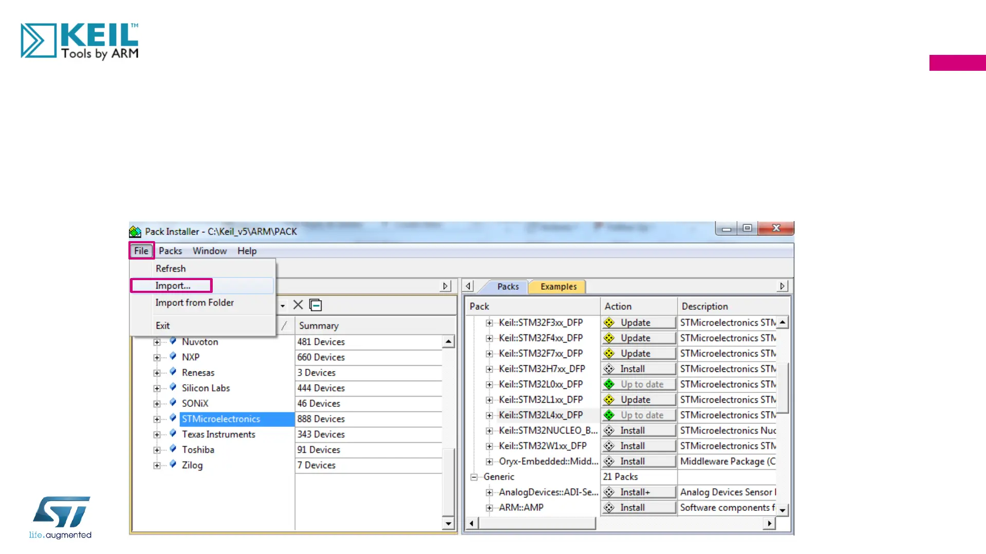986x554 pixels.
Task: Click the Pack Installer title bar icon
Action: pos(135,232)
